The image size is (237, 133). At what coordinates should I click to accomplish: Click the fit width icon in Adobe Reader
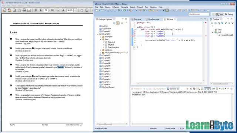click(82, 10)
